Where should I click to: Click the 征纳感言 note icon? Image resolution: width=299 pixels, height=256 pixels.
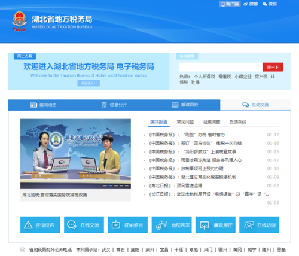click(x=115, y=225)
